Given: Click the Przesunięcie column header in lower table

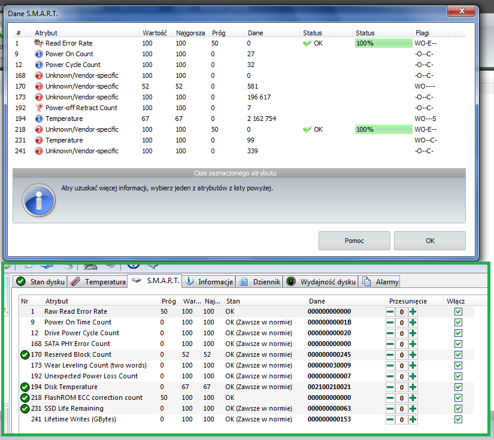Looking at the screenshot, I should [x=414, y=301].
